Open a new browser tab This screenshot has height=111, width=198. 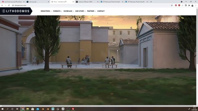(x=151, y=2)
